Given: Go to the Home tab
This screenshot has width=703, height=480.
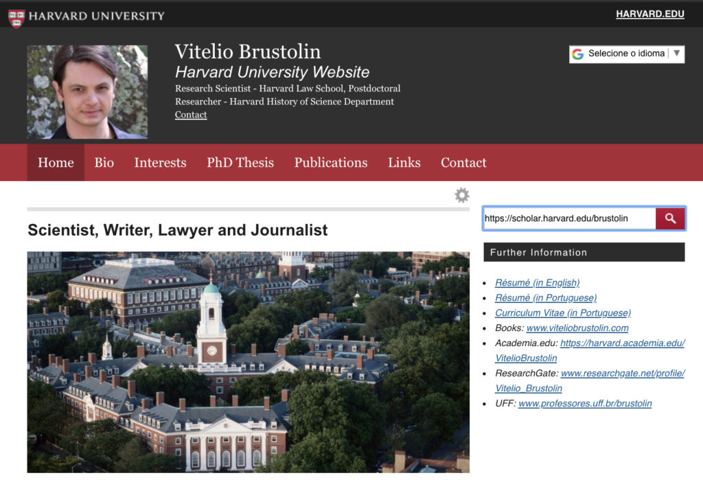Looking at the screenshot, I should [x=56, y=162].
